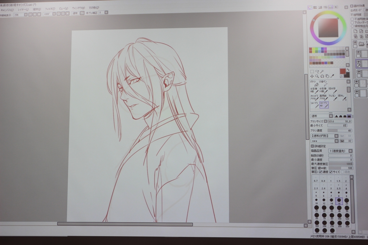Select the 領域検出元 radio option
The height and width of the screenshot is (245, 368).
pos(352,26)
